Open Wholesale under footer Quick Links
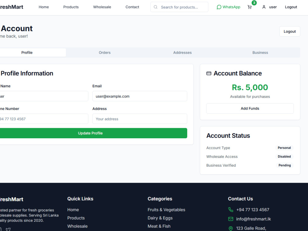Screen dimensions: 308x231 pos(77,226)
